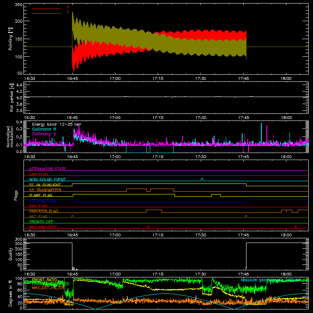The width and height of the screenshot is (313, 313).
Task: Click 250 tick label on Pointing axis
Action: (x=18, y=4)
